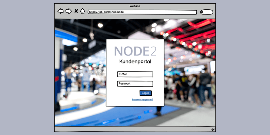Open the home page icon
Viewport: 270px width, 135px height.
point(82,11)
